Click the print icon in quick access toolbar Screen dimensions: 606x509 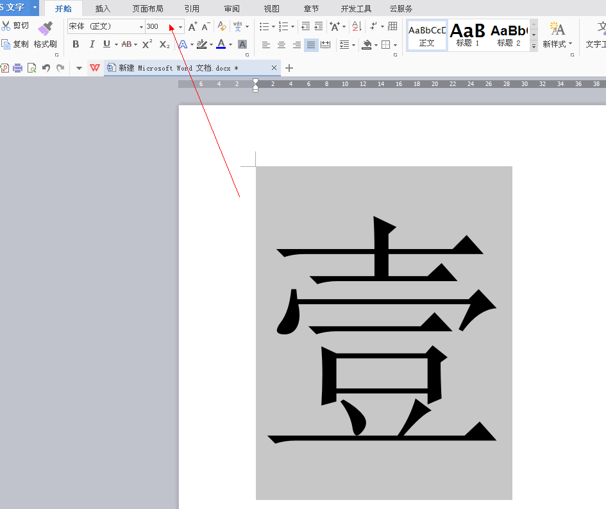17,67
